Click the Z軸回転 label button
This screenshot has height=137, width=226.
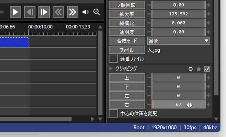coord(127,5)
